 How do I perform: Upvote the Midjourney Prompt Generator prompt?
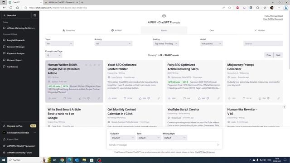click(x=260, y=98)
